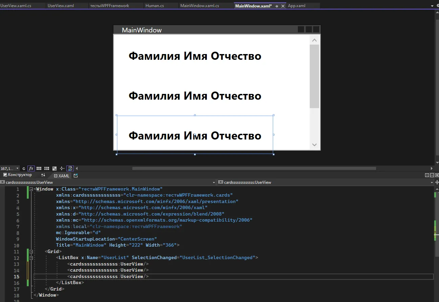Image resolution: width=439 pixels, height=302 pixels.
Task: Click the UserView tag on line 13
Action: (x=108, y=264)
